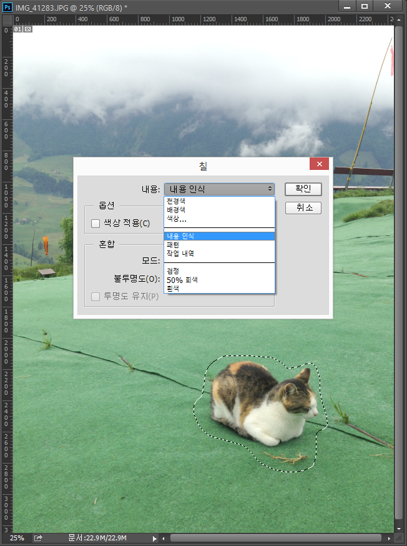This screenshot has height=546, width=407.
Task: Click the Photoshop Ps icon in title bar
Action: tap(7, 7)
